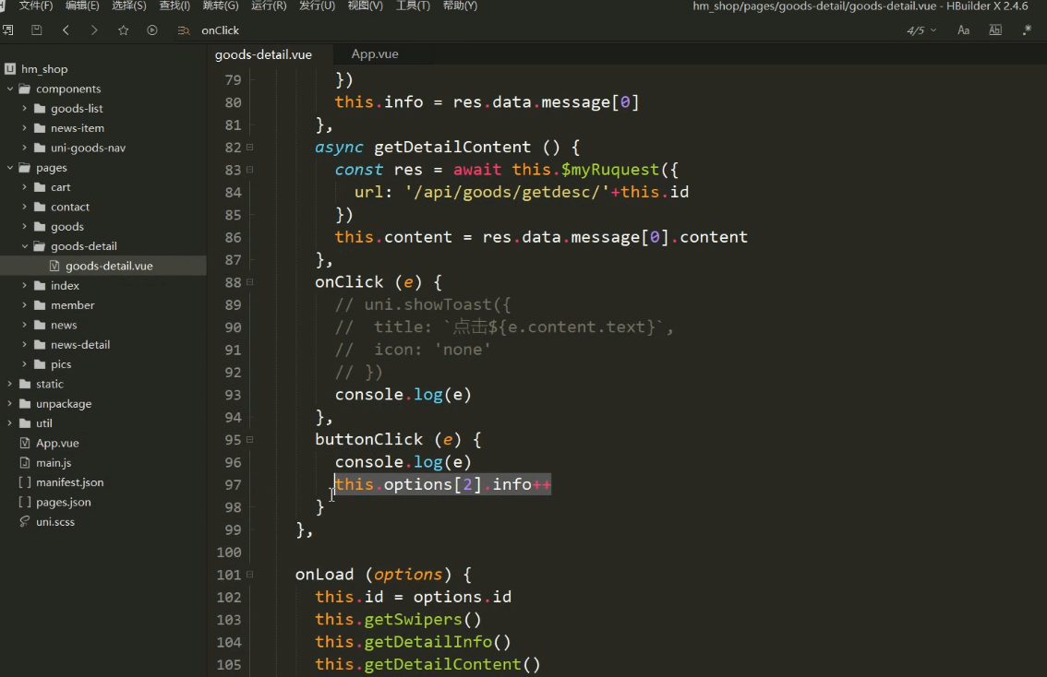Expand the util folder chevron

(x=10, y=422)
